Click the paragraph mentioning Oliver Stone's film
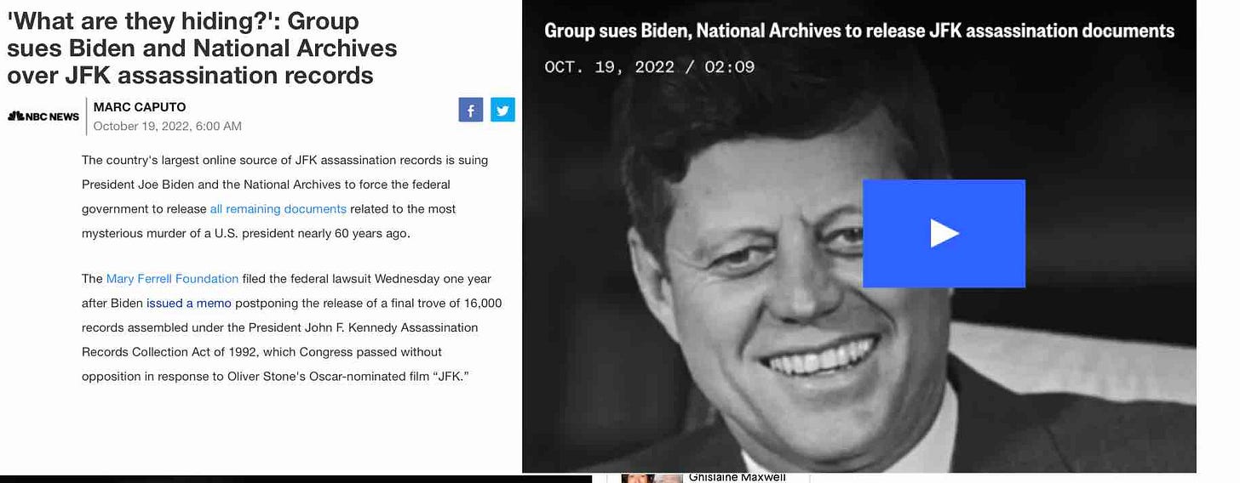Screen dimensions: 1240x483 click(292, 327)
